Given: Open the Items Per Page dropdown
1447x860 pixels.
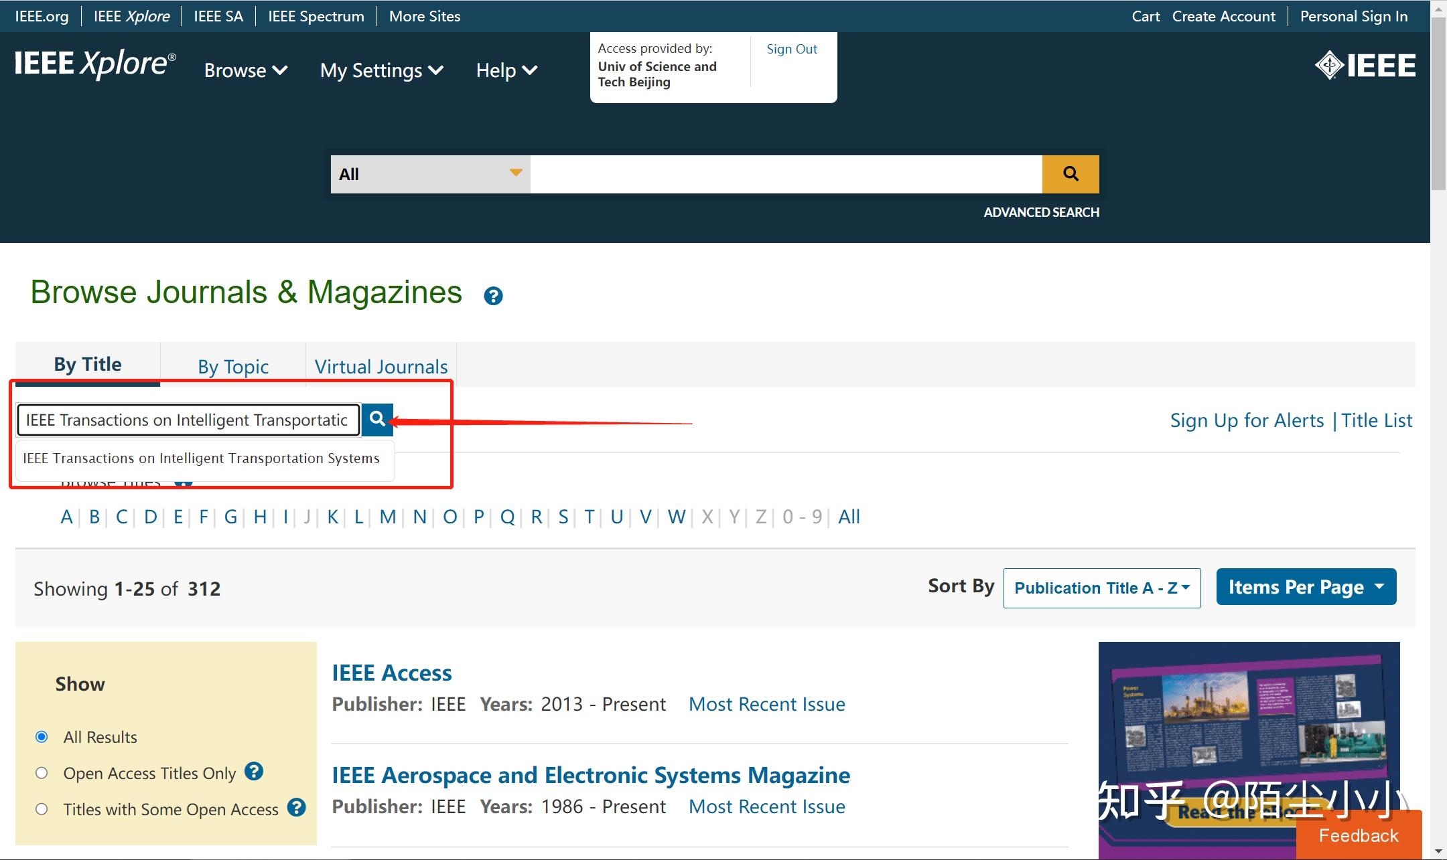Looking at the screenshot, I should 1306,587.
